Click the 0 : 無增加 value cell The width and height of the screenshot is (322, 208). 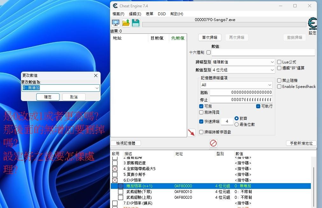(243, 186)
